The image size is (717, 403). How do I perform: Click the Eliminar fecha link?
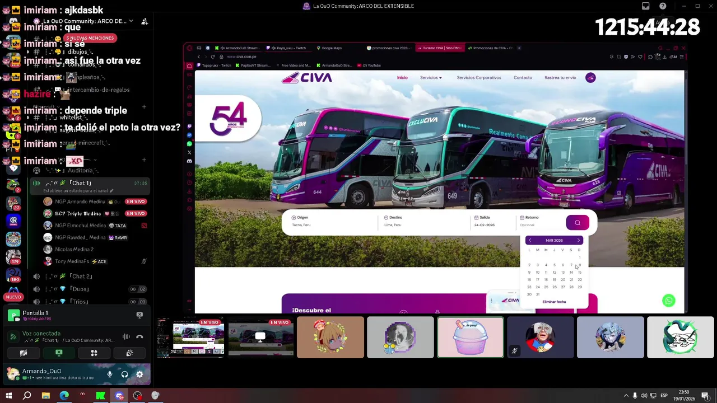pos(554,302)
